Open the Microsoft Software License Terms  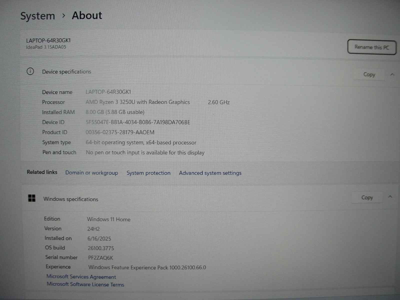[85, 284]
